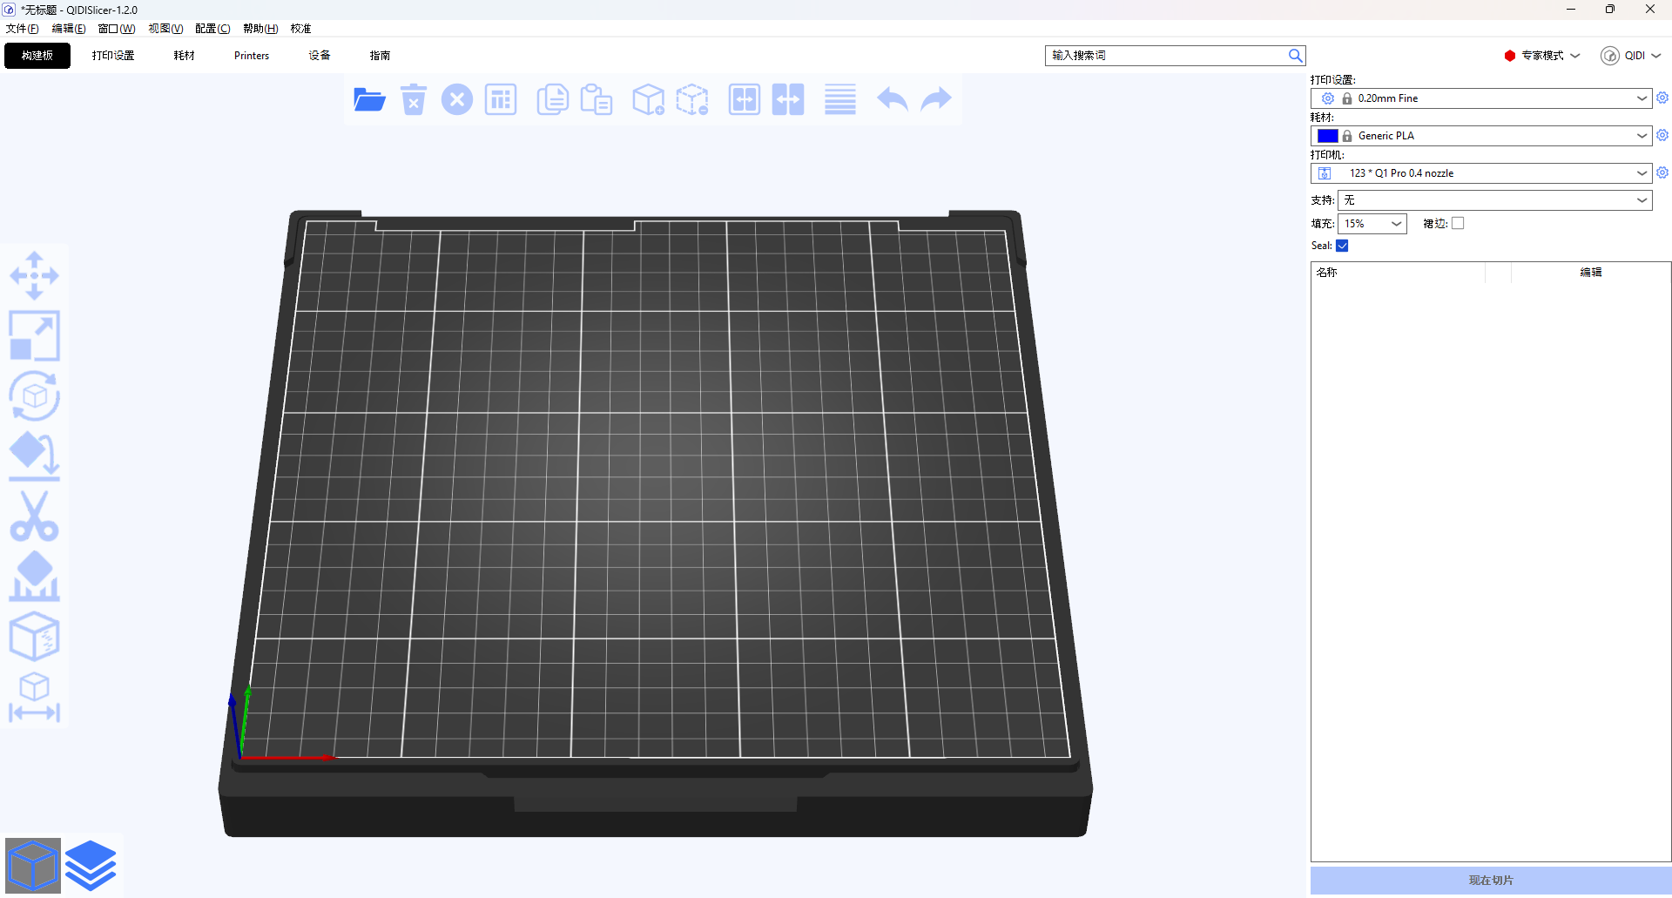This screenshot has height=898, width=1672.
Task: Switch to the Printers tab
Action: [252, 56]
